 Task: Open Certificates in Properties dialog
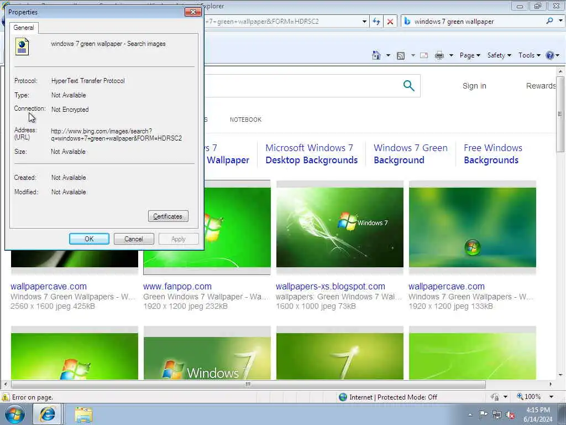[x=168, y=216]
